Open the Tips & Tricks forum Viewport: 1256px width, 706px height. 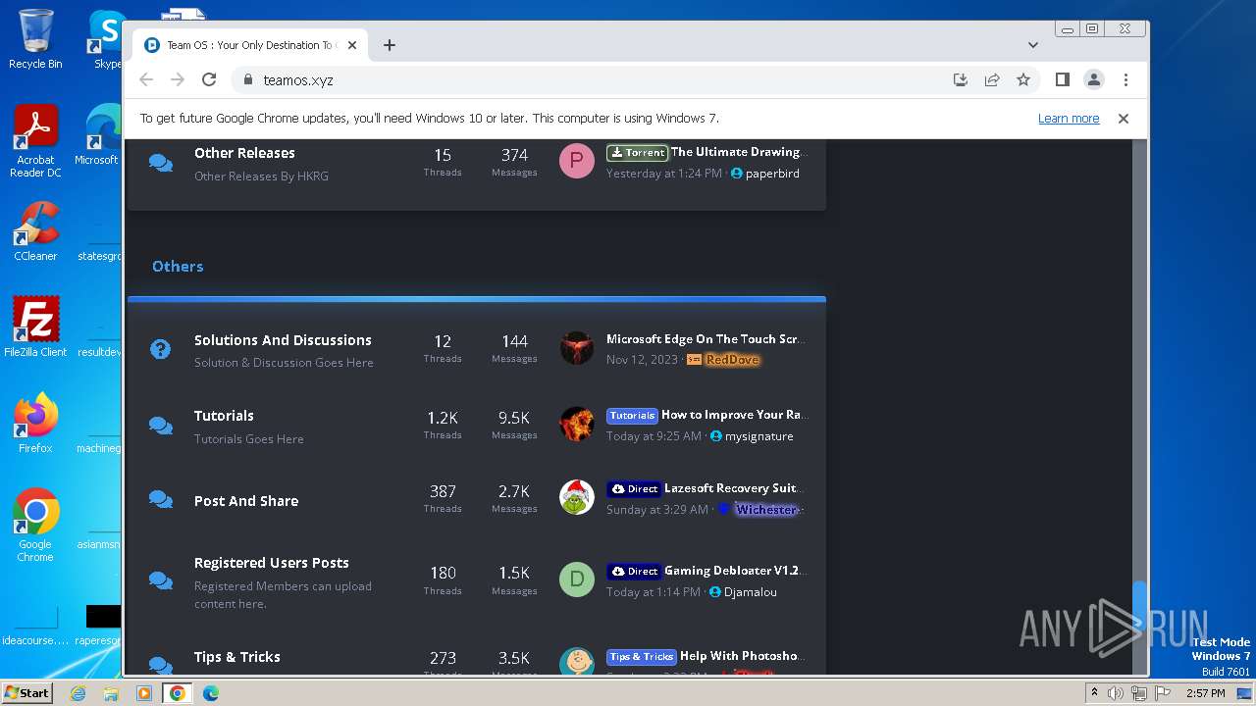click(237, 657)
